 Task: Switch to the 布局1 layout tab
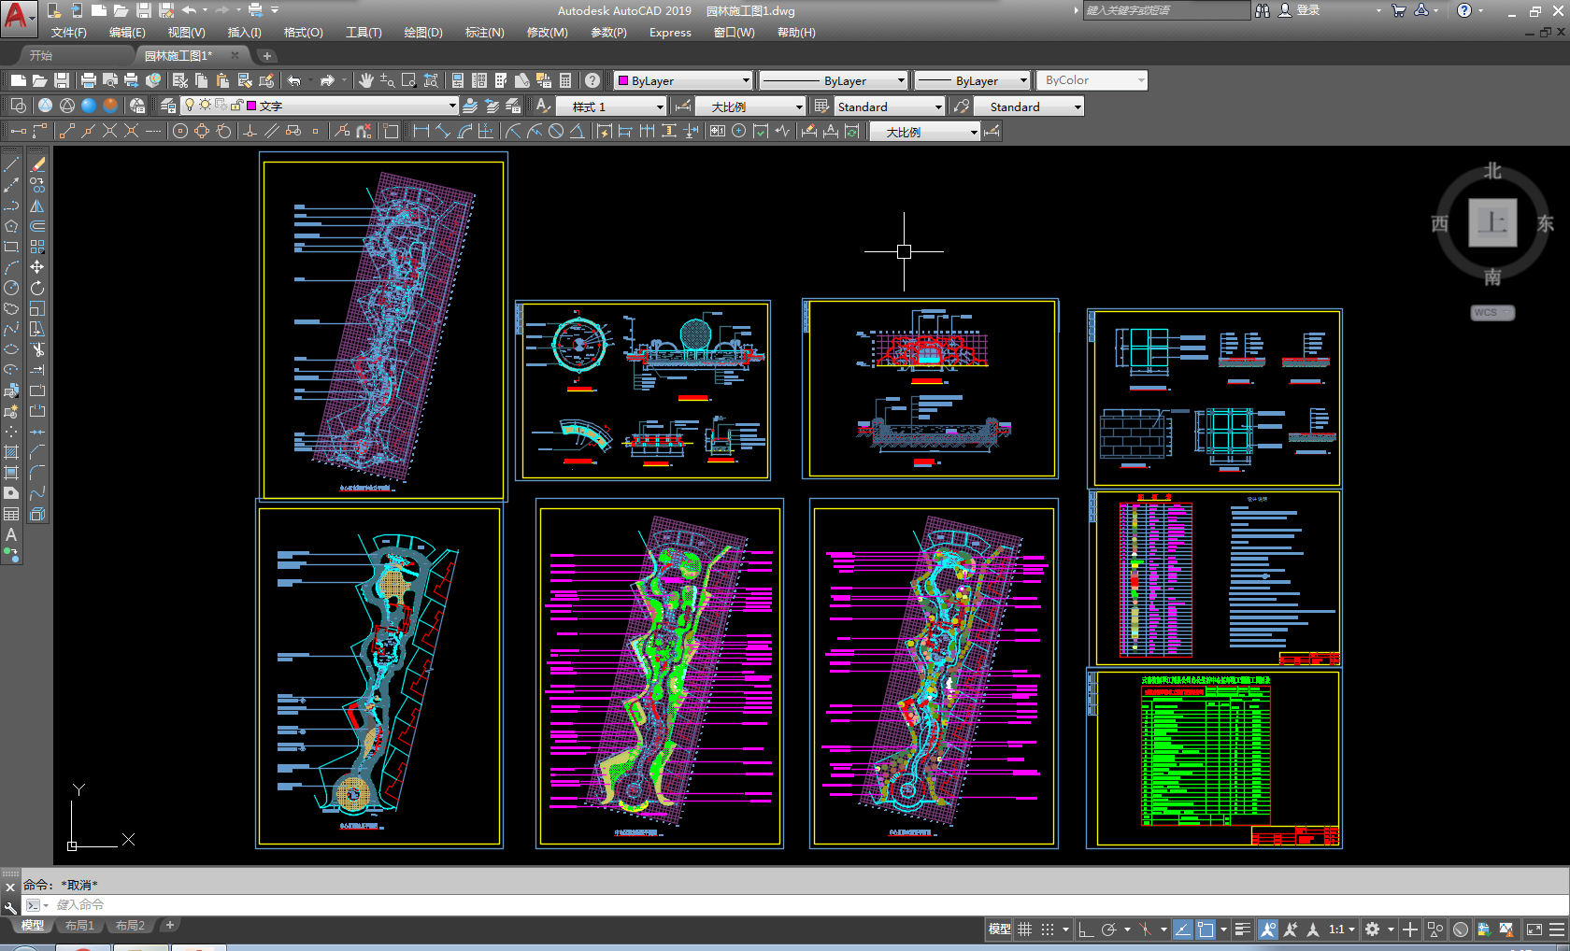tap(79, 926)
